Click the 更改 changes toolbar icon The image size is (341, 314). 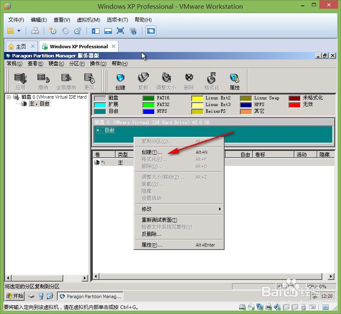tap(89, 82)
